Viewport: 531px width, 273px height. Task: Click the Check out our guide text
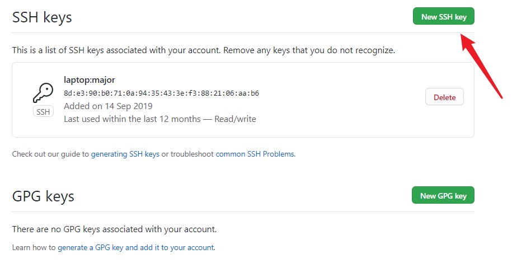coord(50,154)
